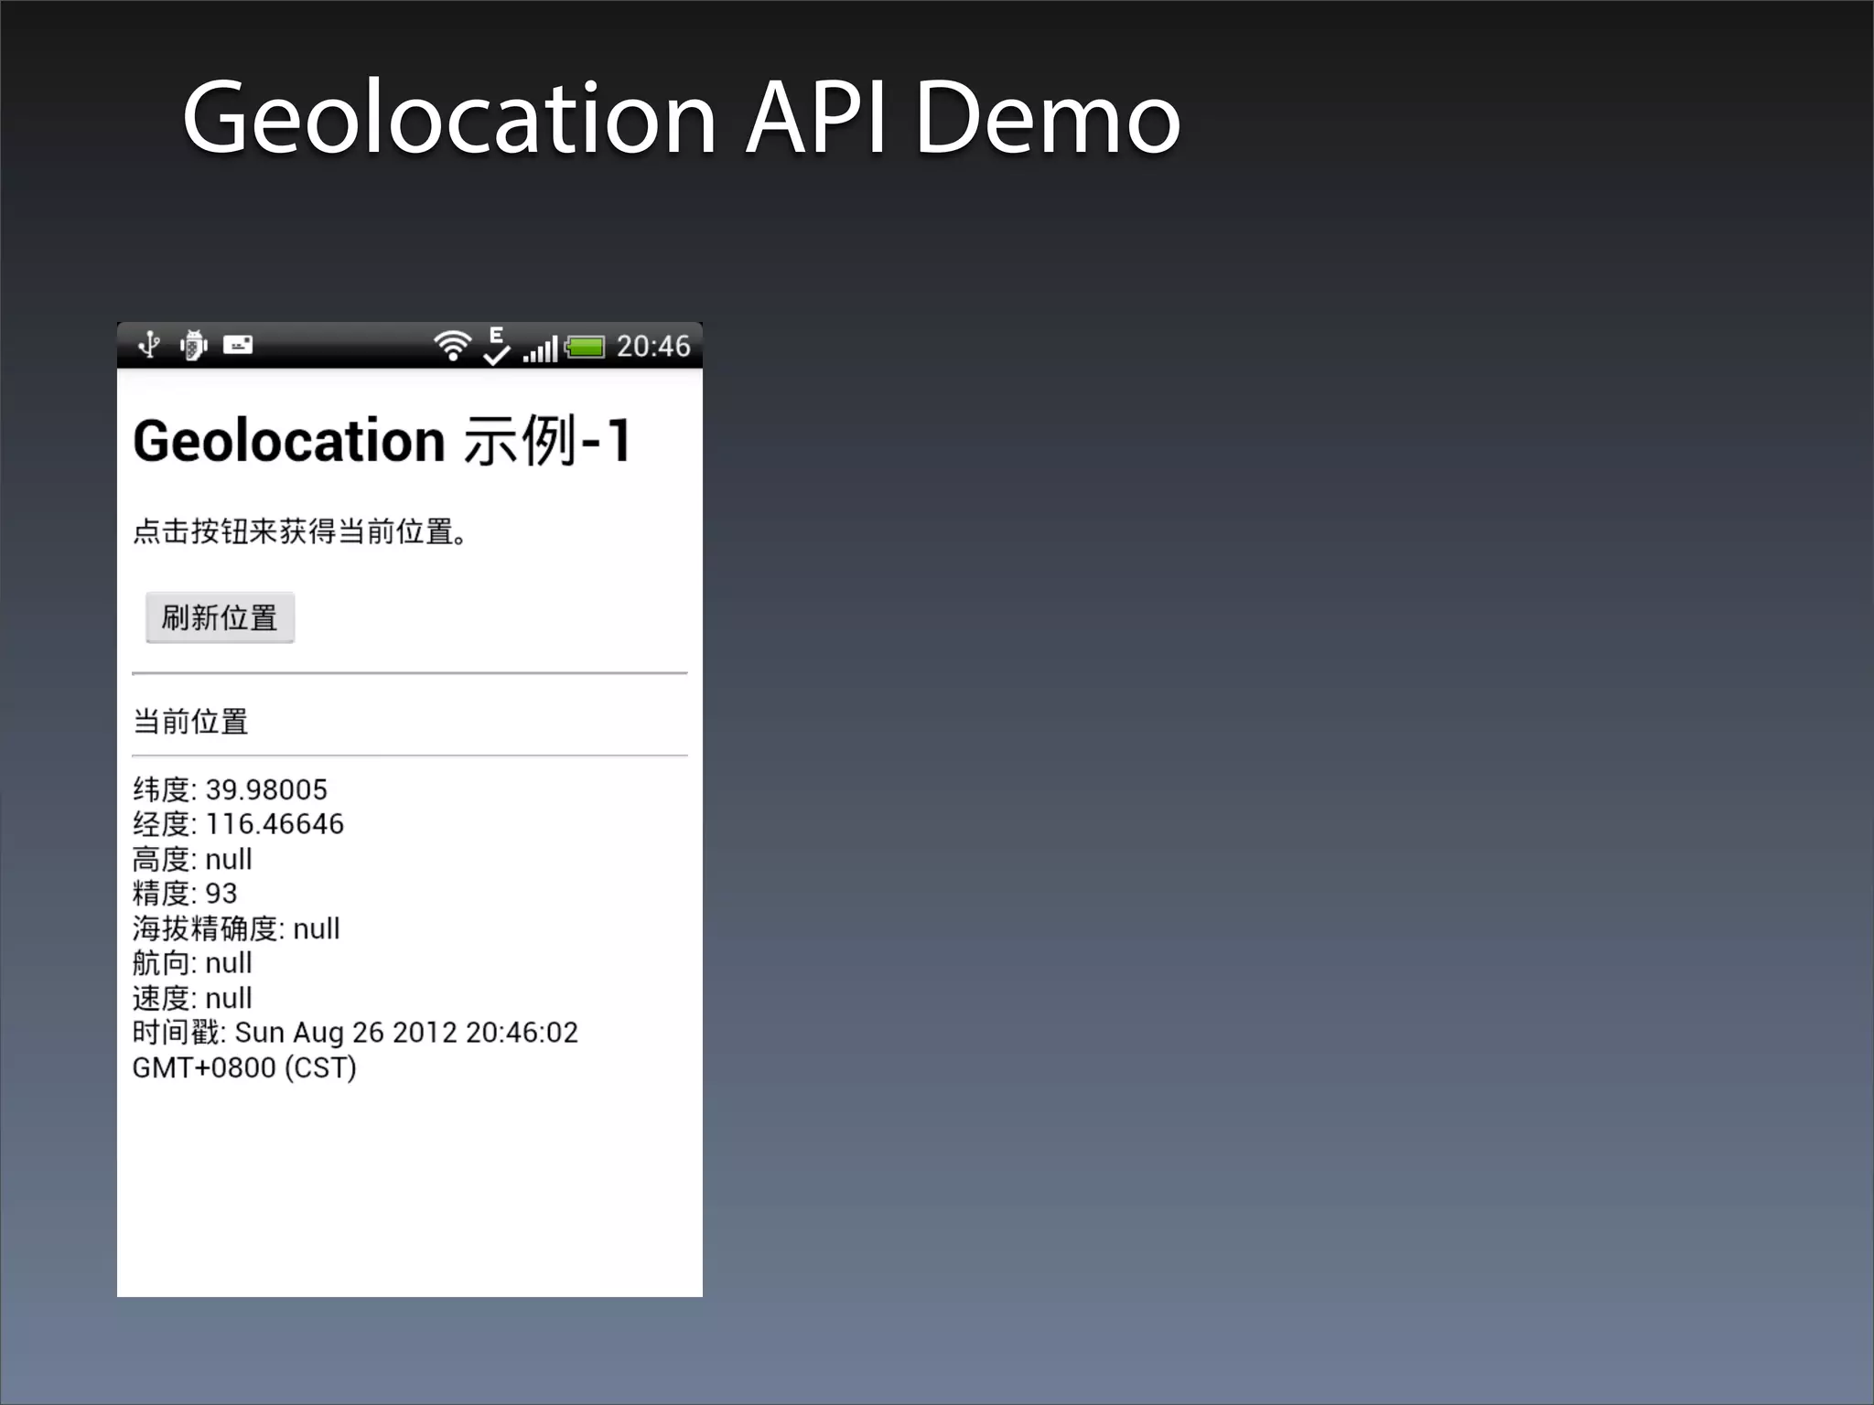
Task: Click the Geolocation API Demo slide title
Action: (x=682, y=117)
